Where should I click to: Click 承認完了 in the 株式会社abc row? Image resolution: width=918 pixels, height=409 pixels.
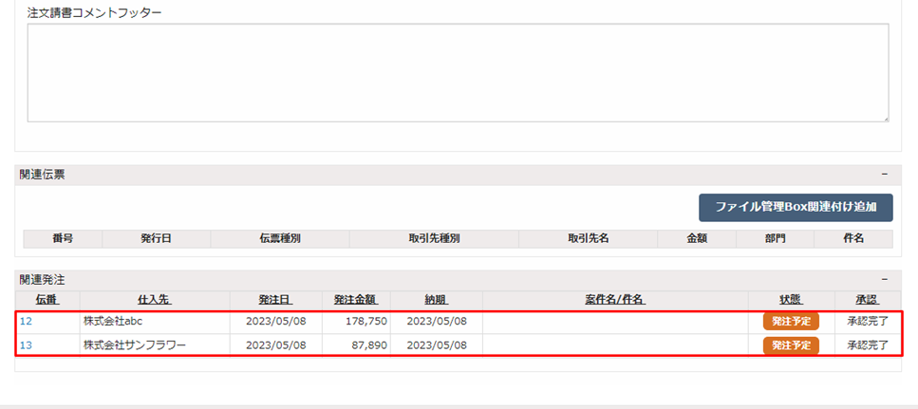[868, 322]
